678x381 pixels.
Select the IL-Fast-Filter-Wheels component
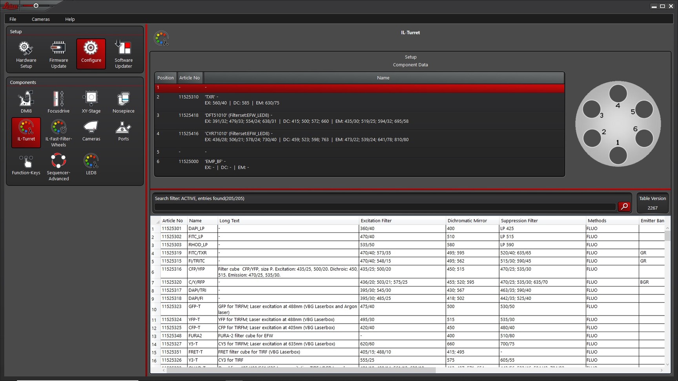coord(58,133)
